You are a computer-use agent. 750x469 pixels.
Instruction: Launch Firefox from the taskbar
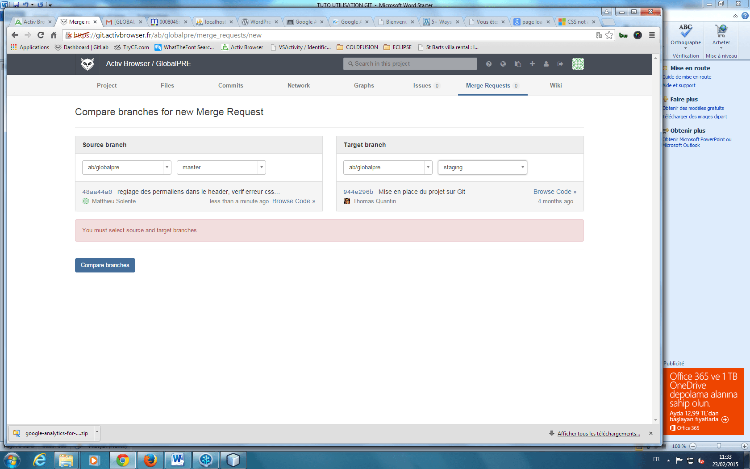(150, 460)
